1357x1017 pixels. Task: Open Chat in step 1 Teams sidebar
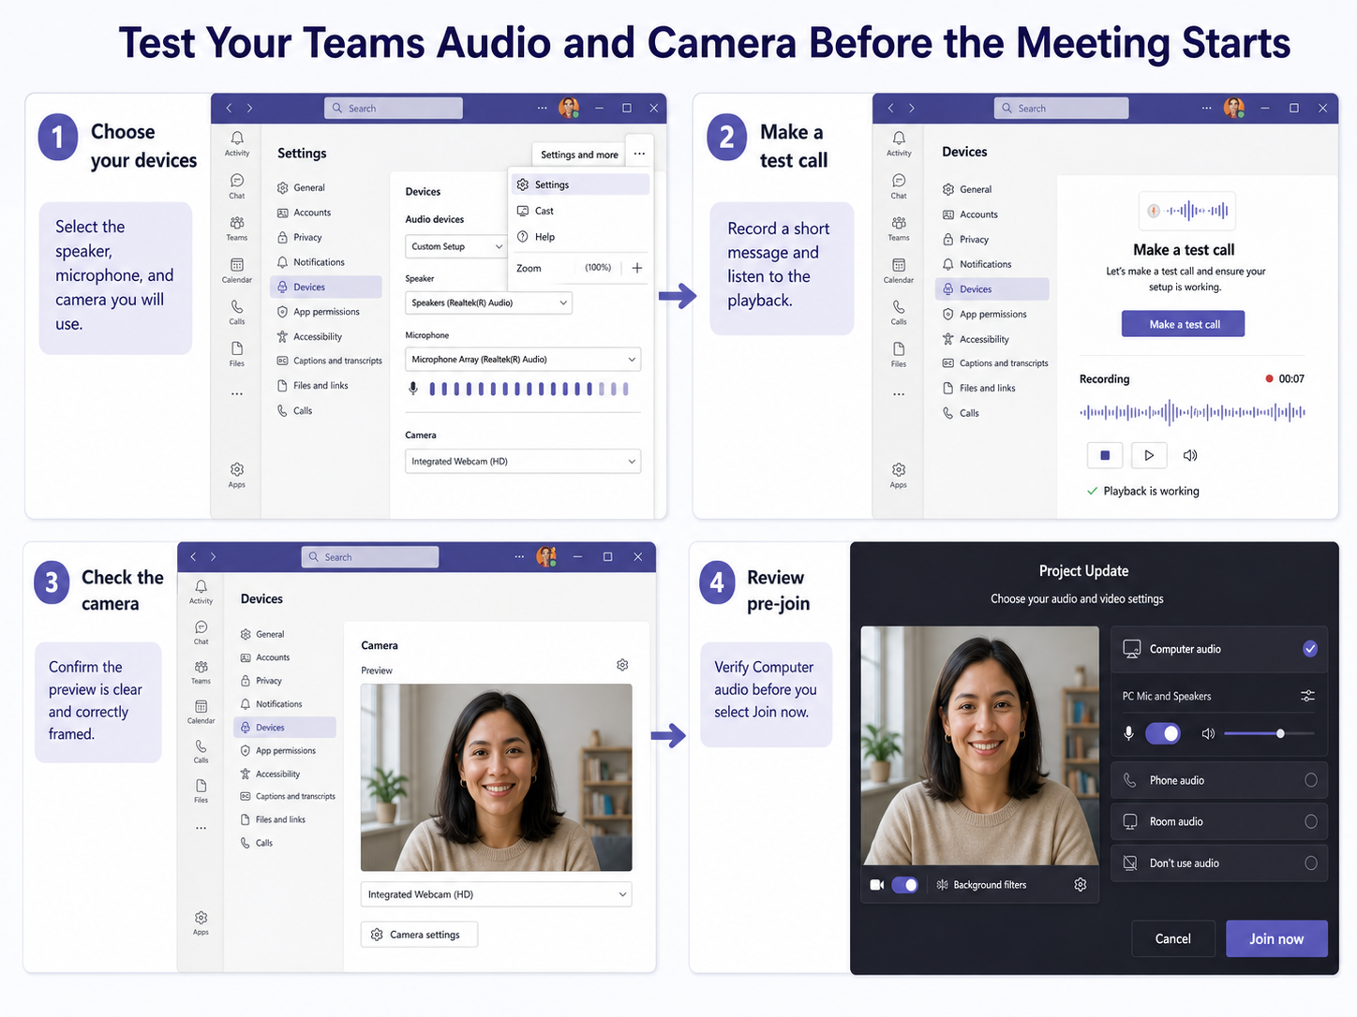coord(237,186)
